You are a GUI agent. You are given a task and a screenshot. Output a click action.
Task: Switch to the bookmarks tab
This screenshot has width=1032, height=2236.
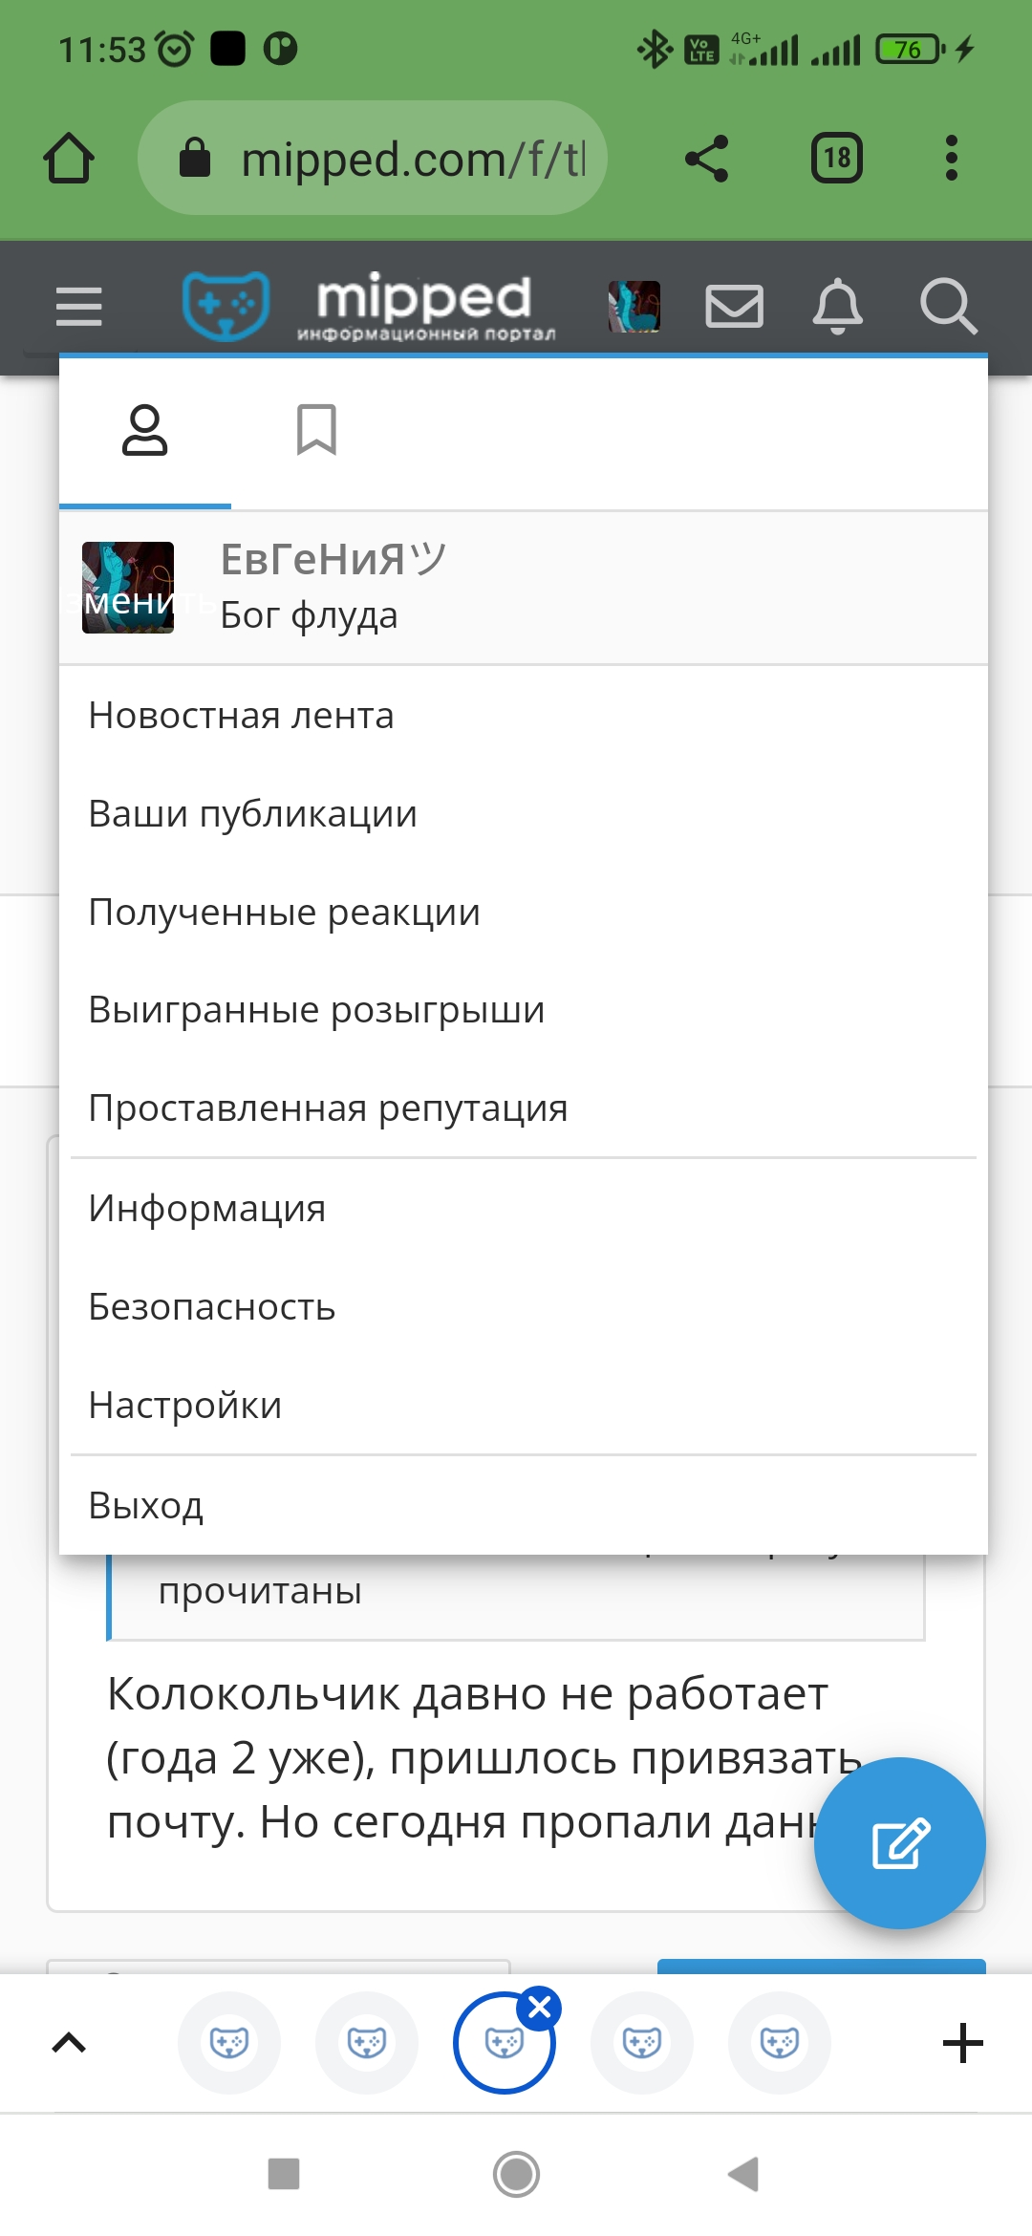point(316,430)
